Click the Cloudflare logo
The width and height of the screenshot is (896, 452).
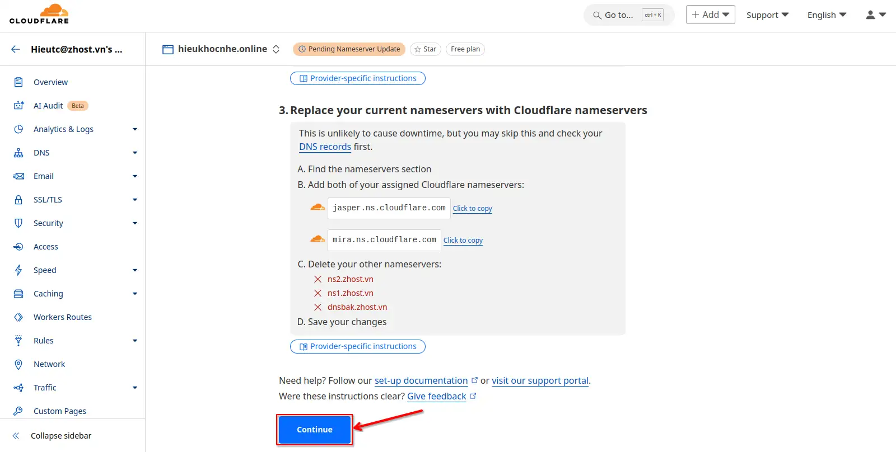point(39,15)
